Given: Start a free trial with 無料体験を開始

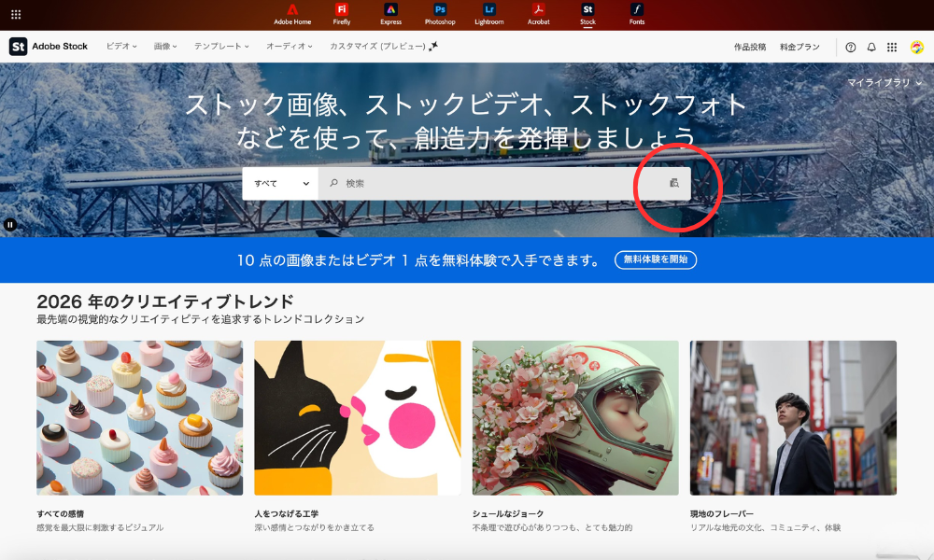Looking at the screenshot, I should tap(656, 260).
